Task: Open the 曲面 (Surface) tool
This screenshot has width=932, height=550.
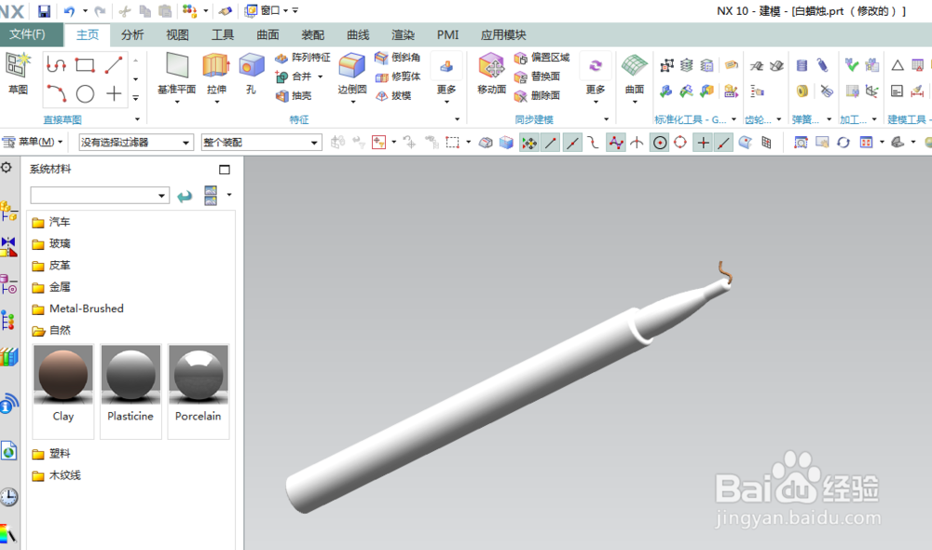Action: tap(636, 75)
